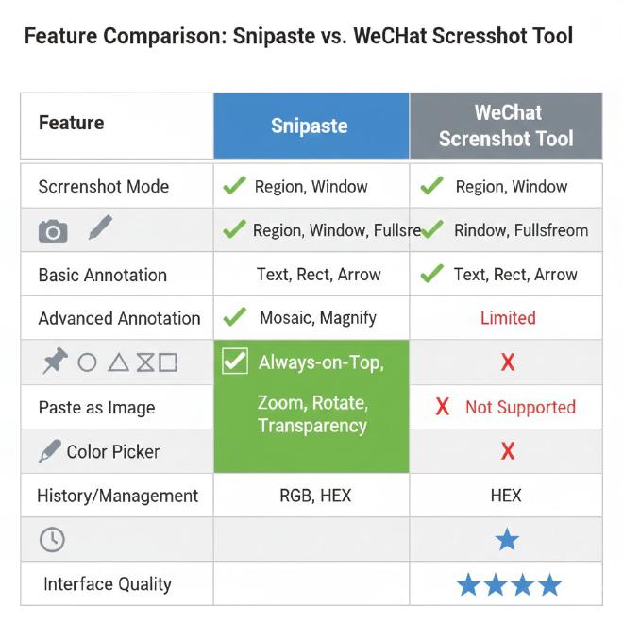
Task: Select the pencil icon beside the camera
Action: [99, 228]
